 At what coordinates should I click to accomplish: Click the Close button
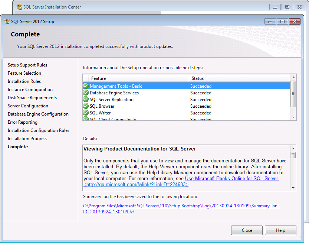pos(247,230)
